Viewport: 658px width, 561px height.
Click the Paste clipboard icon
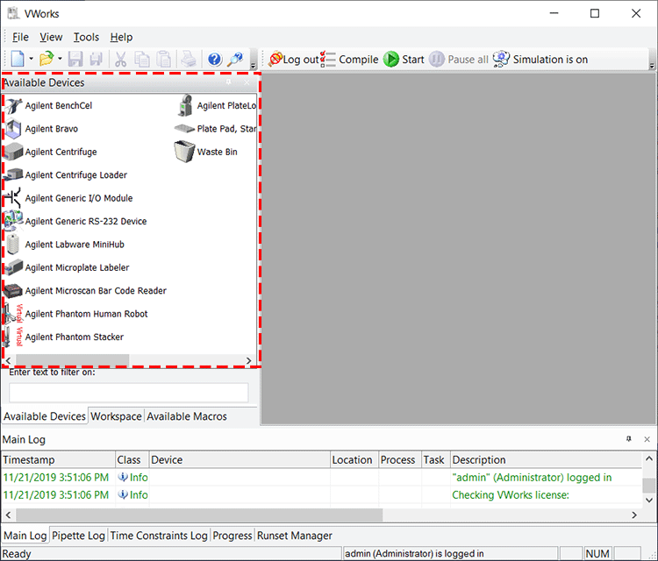click(x=163, y=59)
